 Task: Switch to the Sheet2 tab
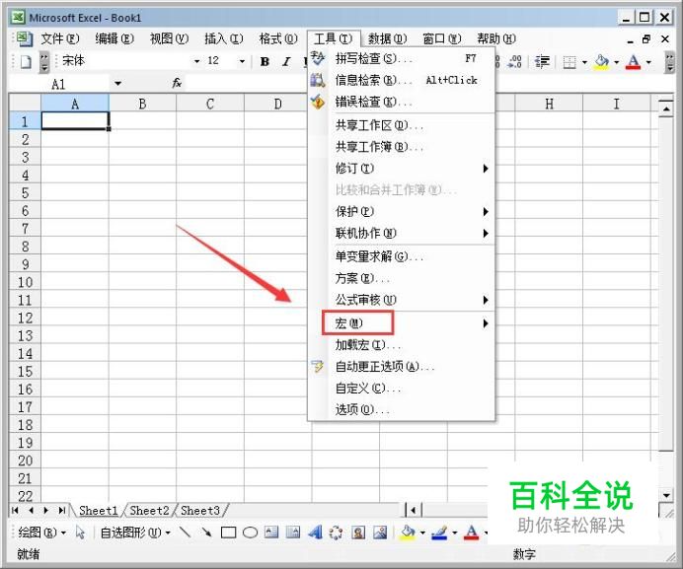click(x=149, y=510)
